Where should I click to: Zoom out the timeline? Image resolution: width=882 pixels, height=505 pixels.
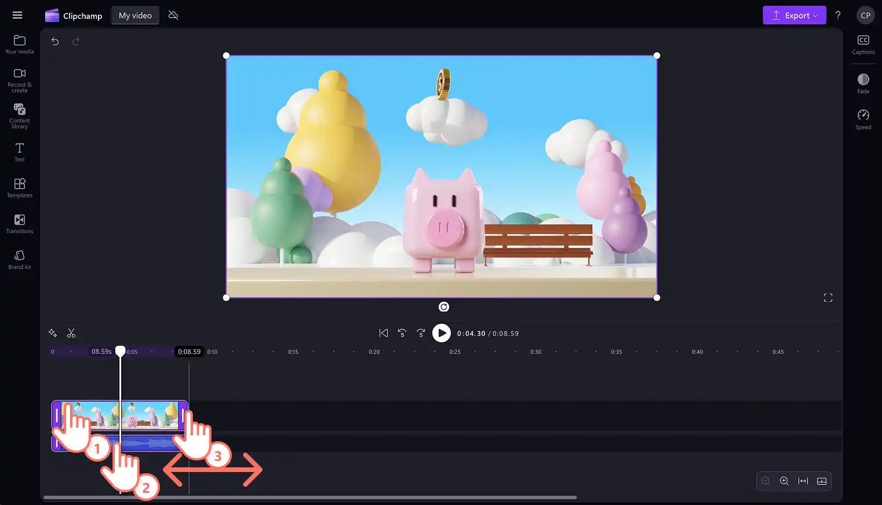[766, 481]
